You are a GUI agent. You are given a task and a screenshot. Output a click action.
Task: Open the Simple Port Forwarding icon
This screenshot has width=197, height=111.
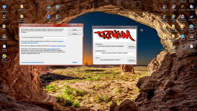[x=183, y=18]
